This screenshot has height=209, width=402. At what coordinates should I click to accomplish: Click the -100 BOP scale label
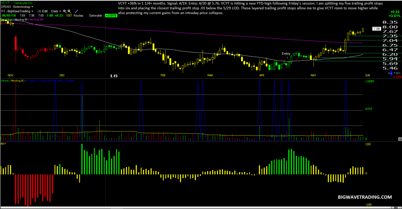(368, 205)
